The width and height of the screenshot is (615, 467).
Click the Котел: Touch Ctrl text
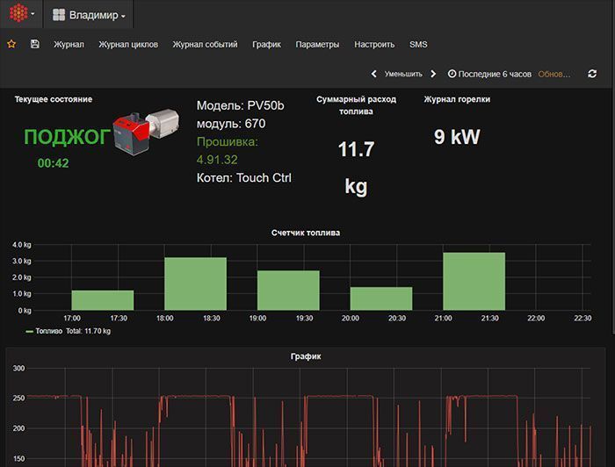tap(244, 177)
